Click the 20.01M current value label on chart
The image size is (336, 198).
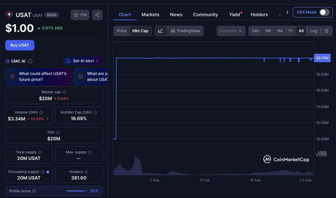coord(322,58)
